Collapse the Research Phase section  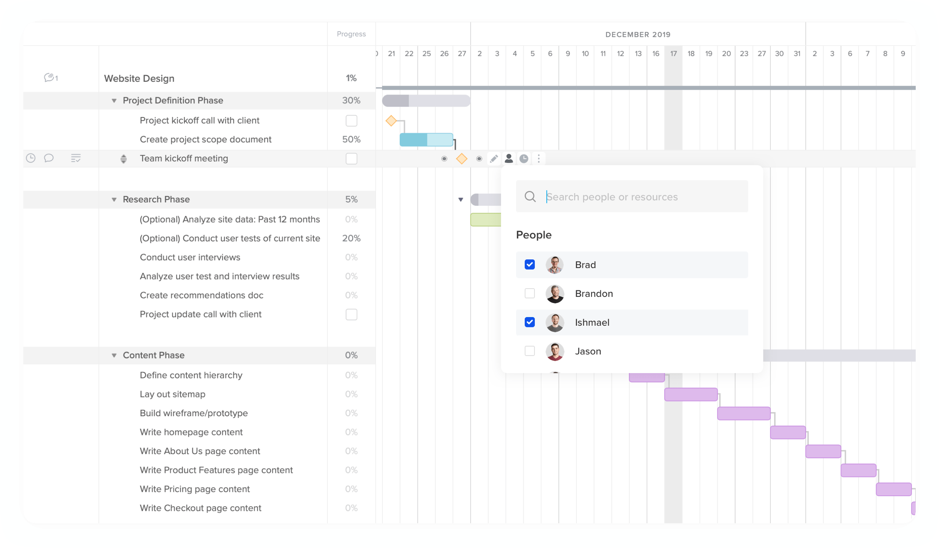[114, 199]
